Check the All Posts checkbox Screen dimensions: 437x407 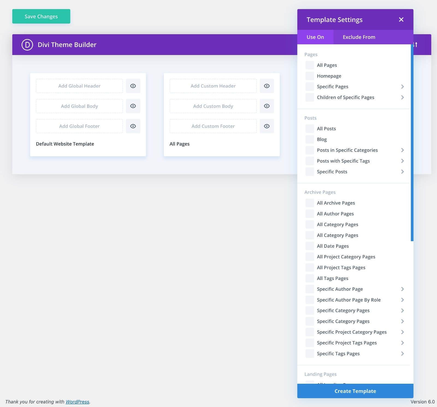309,128
